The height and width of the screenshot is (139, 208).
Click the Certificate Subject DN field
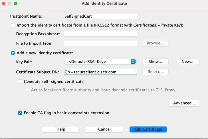100,72
